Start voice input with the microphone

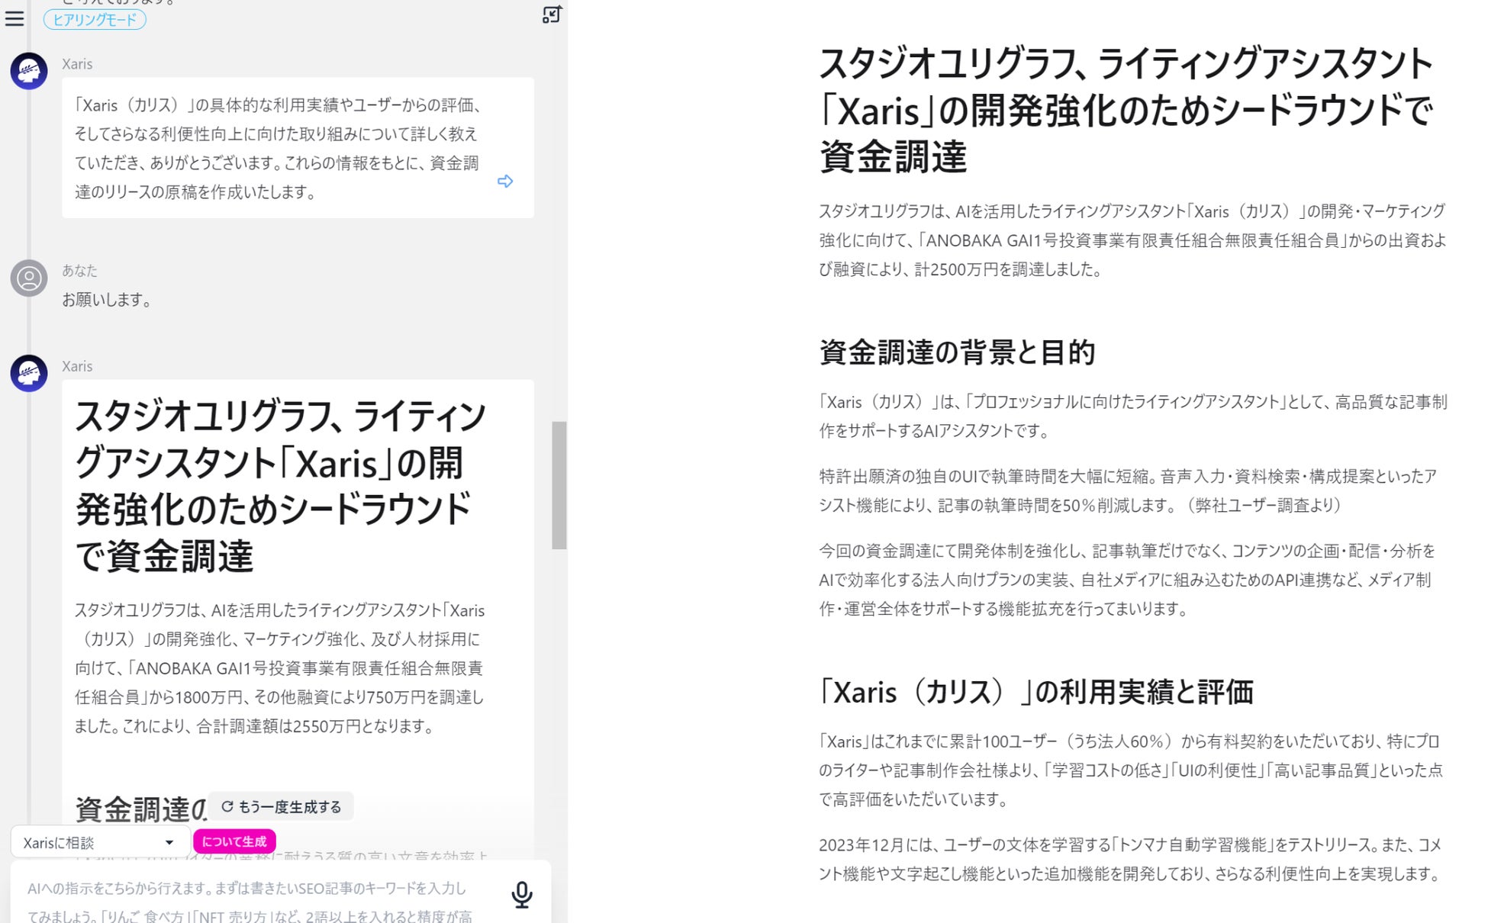[522, 894]
